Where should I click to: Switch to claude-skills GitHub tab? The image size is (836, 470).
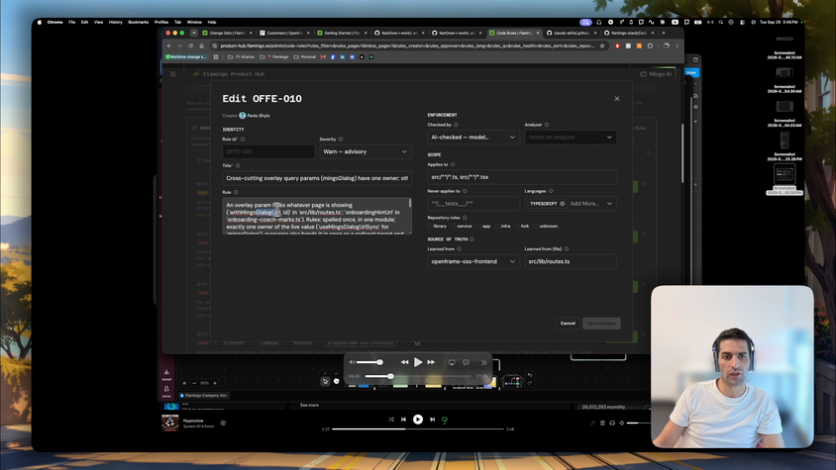572,33
